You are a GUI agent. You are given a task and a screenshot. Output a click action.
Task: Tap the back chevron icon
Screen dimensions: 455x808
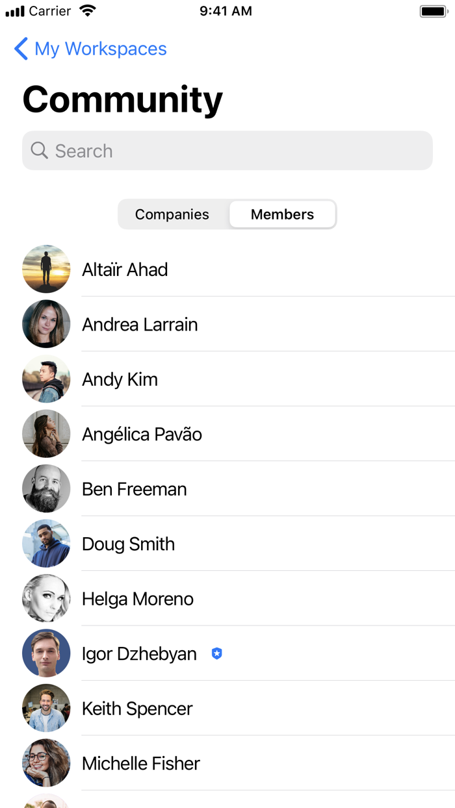tap(21, 49)
